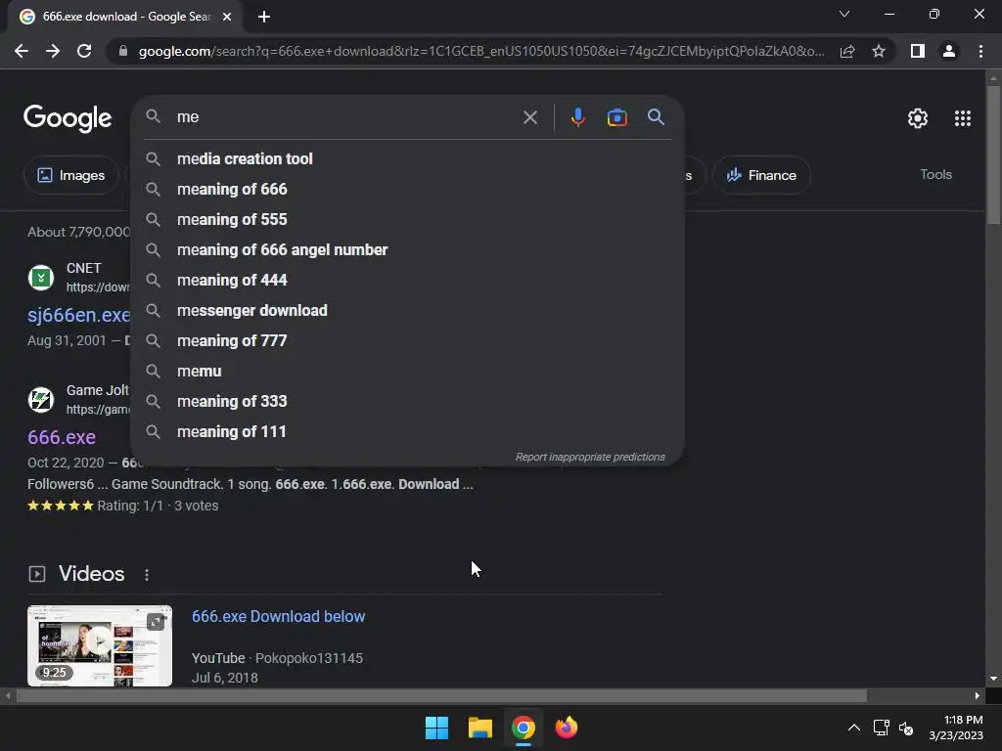Reload the current page
The width and height of the screenshot is (1002, 751).
(84, 51)
